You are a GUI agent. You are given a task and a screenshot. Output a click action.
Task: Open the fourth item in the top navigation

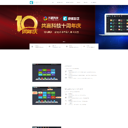tap(78, 2)
